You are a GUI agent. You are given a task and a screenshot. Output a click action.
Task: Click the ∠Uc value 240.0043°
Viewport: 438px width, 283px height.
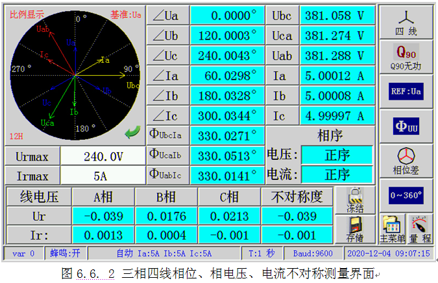coord(227,56)
